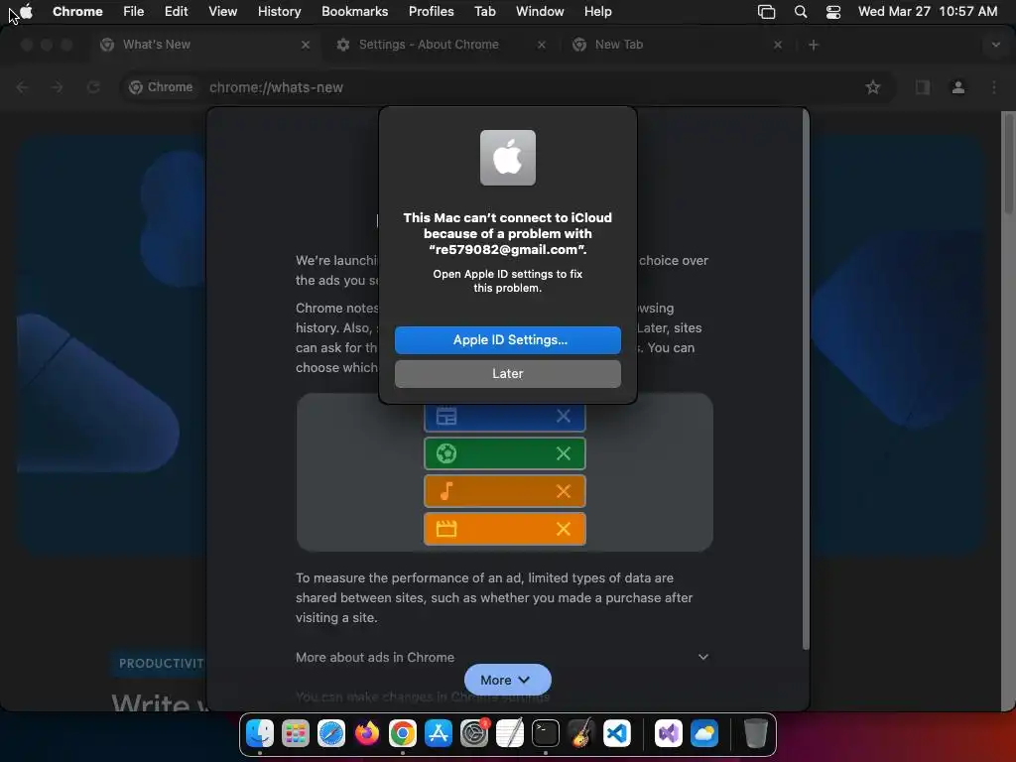Open the Tab menu
The width and height of the screenshot is (1016, 762).
tap(484, 12)
